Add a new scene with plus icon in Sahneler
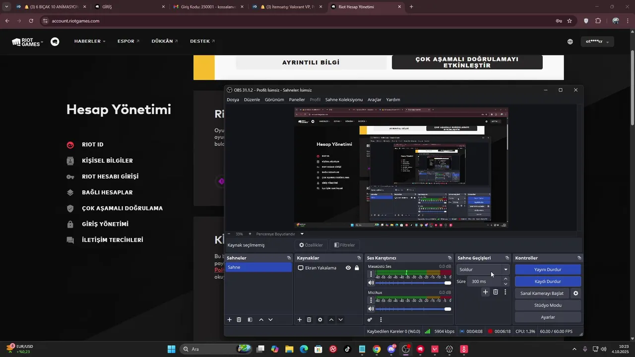Screen dimensions: 635x357 pyautogui.click(x=229, y=320)
